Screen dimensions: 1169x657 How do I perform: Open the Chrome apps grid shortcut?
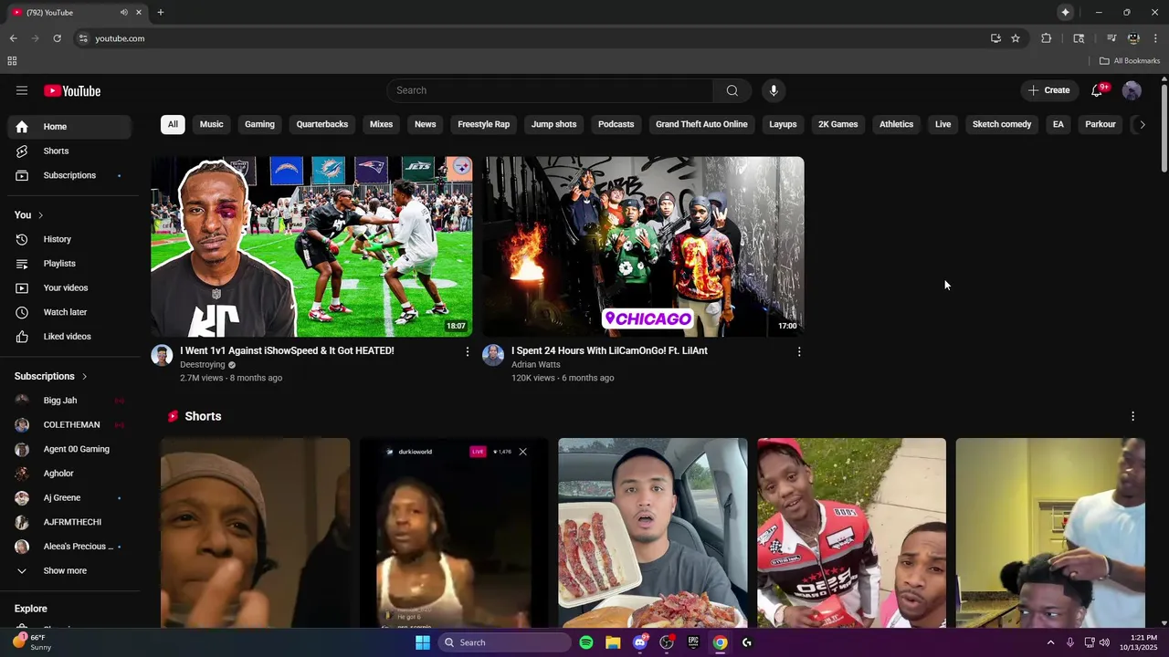coord(12,61)
